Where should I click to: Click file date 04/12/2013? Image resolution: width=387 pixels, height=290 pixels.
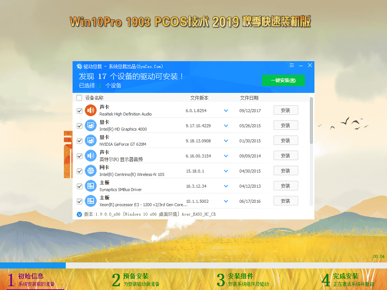click(x=250, y=186)
